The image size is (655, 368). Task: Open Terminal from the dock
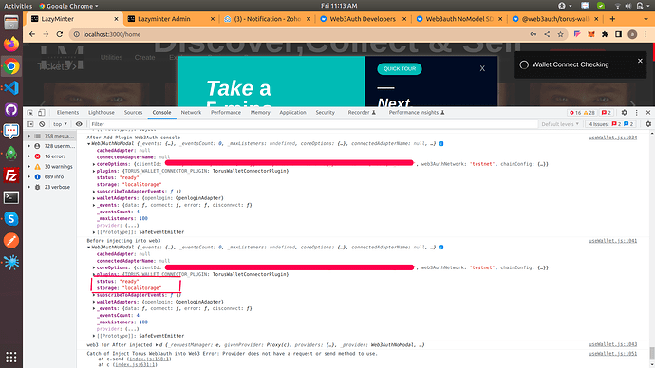11,197
